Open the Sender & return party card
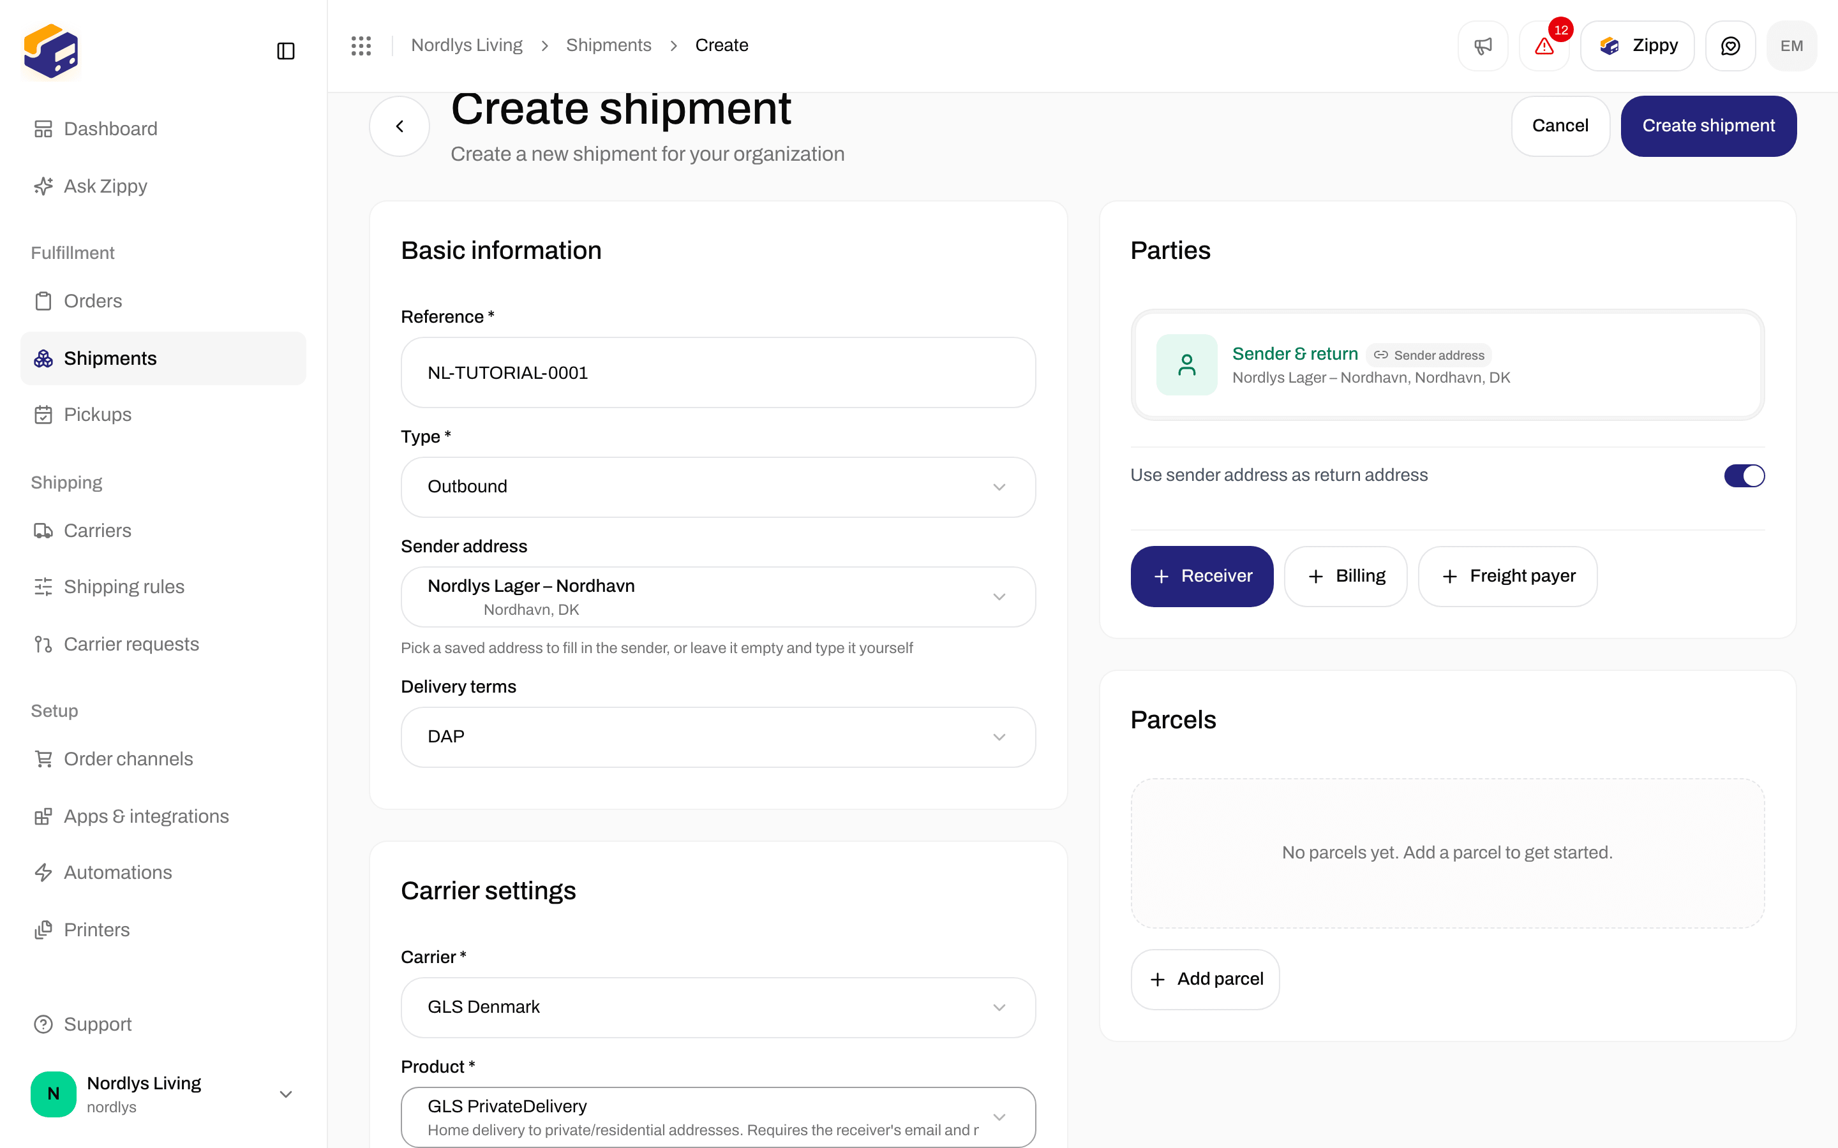 coord(1447,364)
